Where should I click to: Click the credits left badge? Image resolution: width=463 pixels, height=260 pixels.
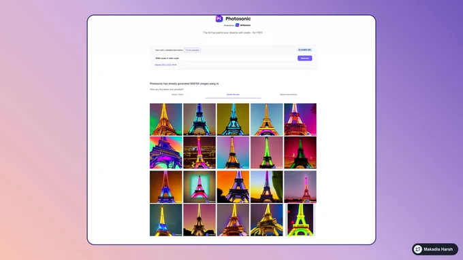tap(305, 50)
